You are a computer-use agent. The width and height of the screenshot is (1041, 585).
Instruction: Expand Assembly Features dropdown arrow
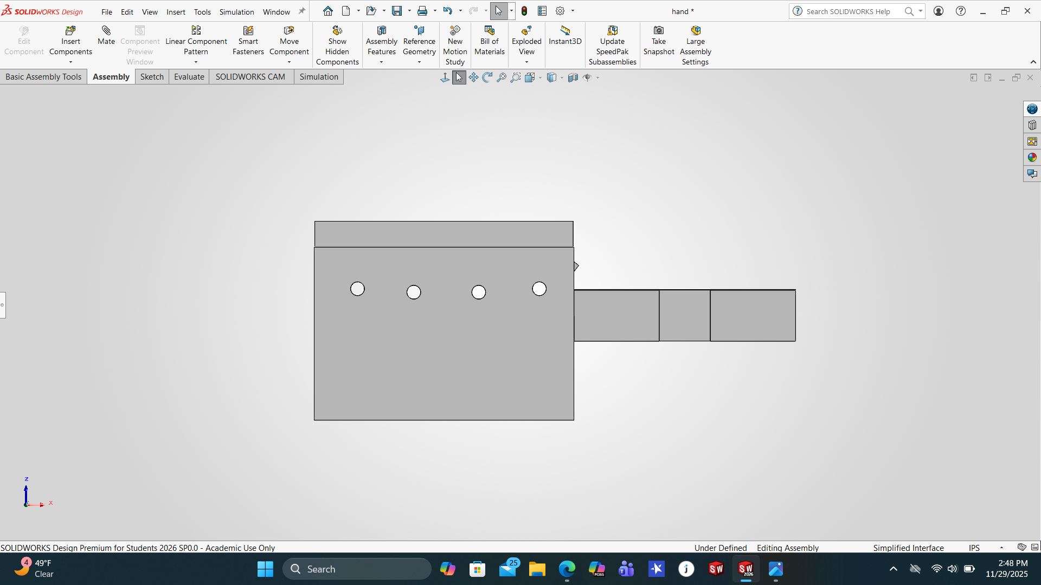381,62
